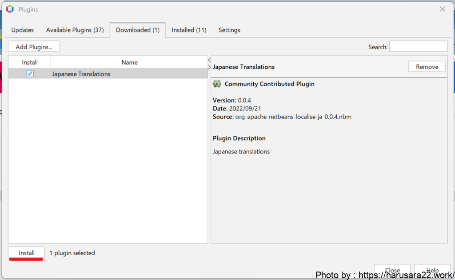Screen dimensions: 455x280
Task: Focus the Search text field
Action: (x=418, y=47)
